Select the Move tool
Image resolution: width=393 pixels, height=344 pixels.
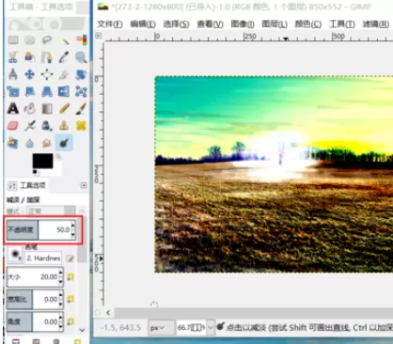[x=30, y=74]
